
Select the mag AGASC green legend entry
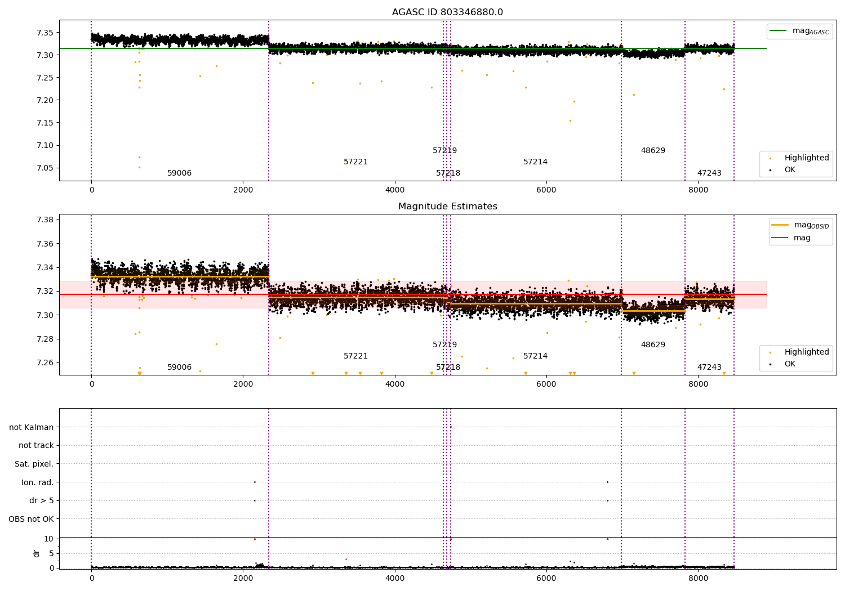[799, 31]
